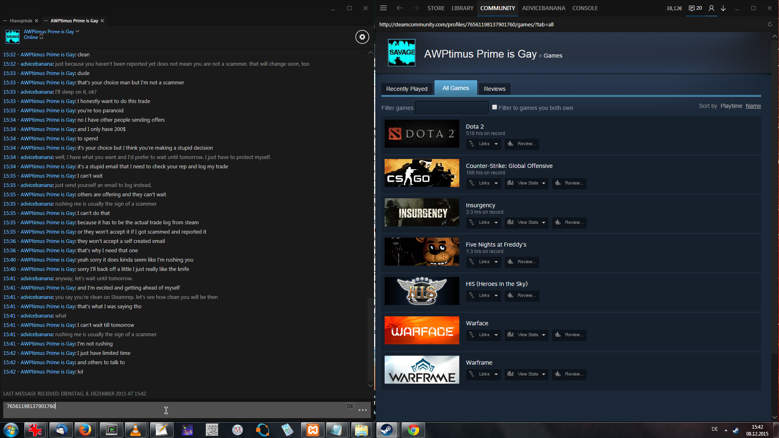Open Warframe game thumbnail
This screenshot has width=779, height=438.
(x=422, y=370)
